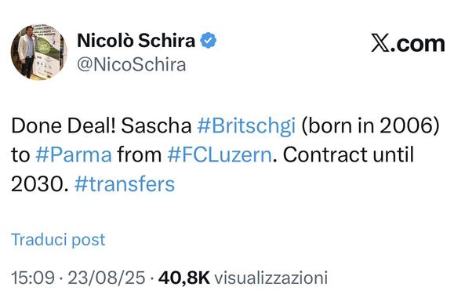Screen dimensions: 465x305
Task: Click the 15:09 timestamp
Action: coord(33,278)
